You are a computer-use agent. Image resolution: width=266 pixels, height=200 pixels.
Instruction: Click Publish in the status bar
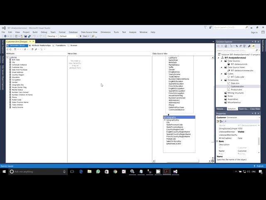click(259, 166)
